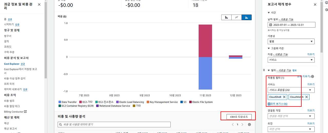Open 비용 범주 in the sidebar
This screenshot has height=133, width=328.
click(9, 101)
